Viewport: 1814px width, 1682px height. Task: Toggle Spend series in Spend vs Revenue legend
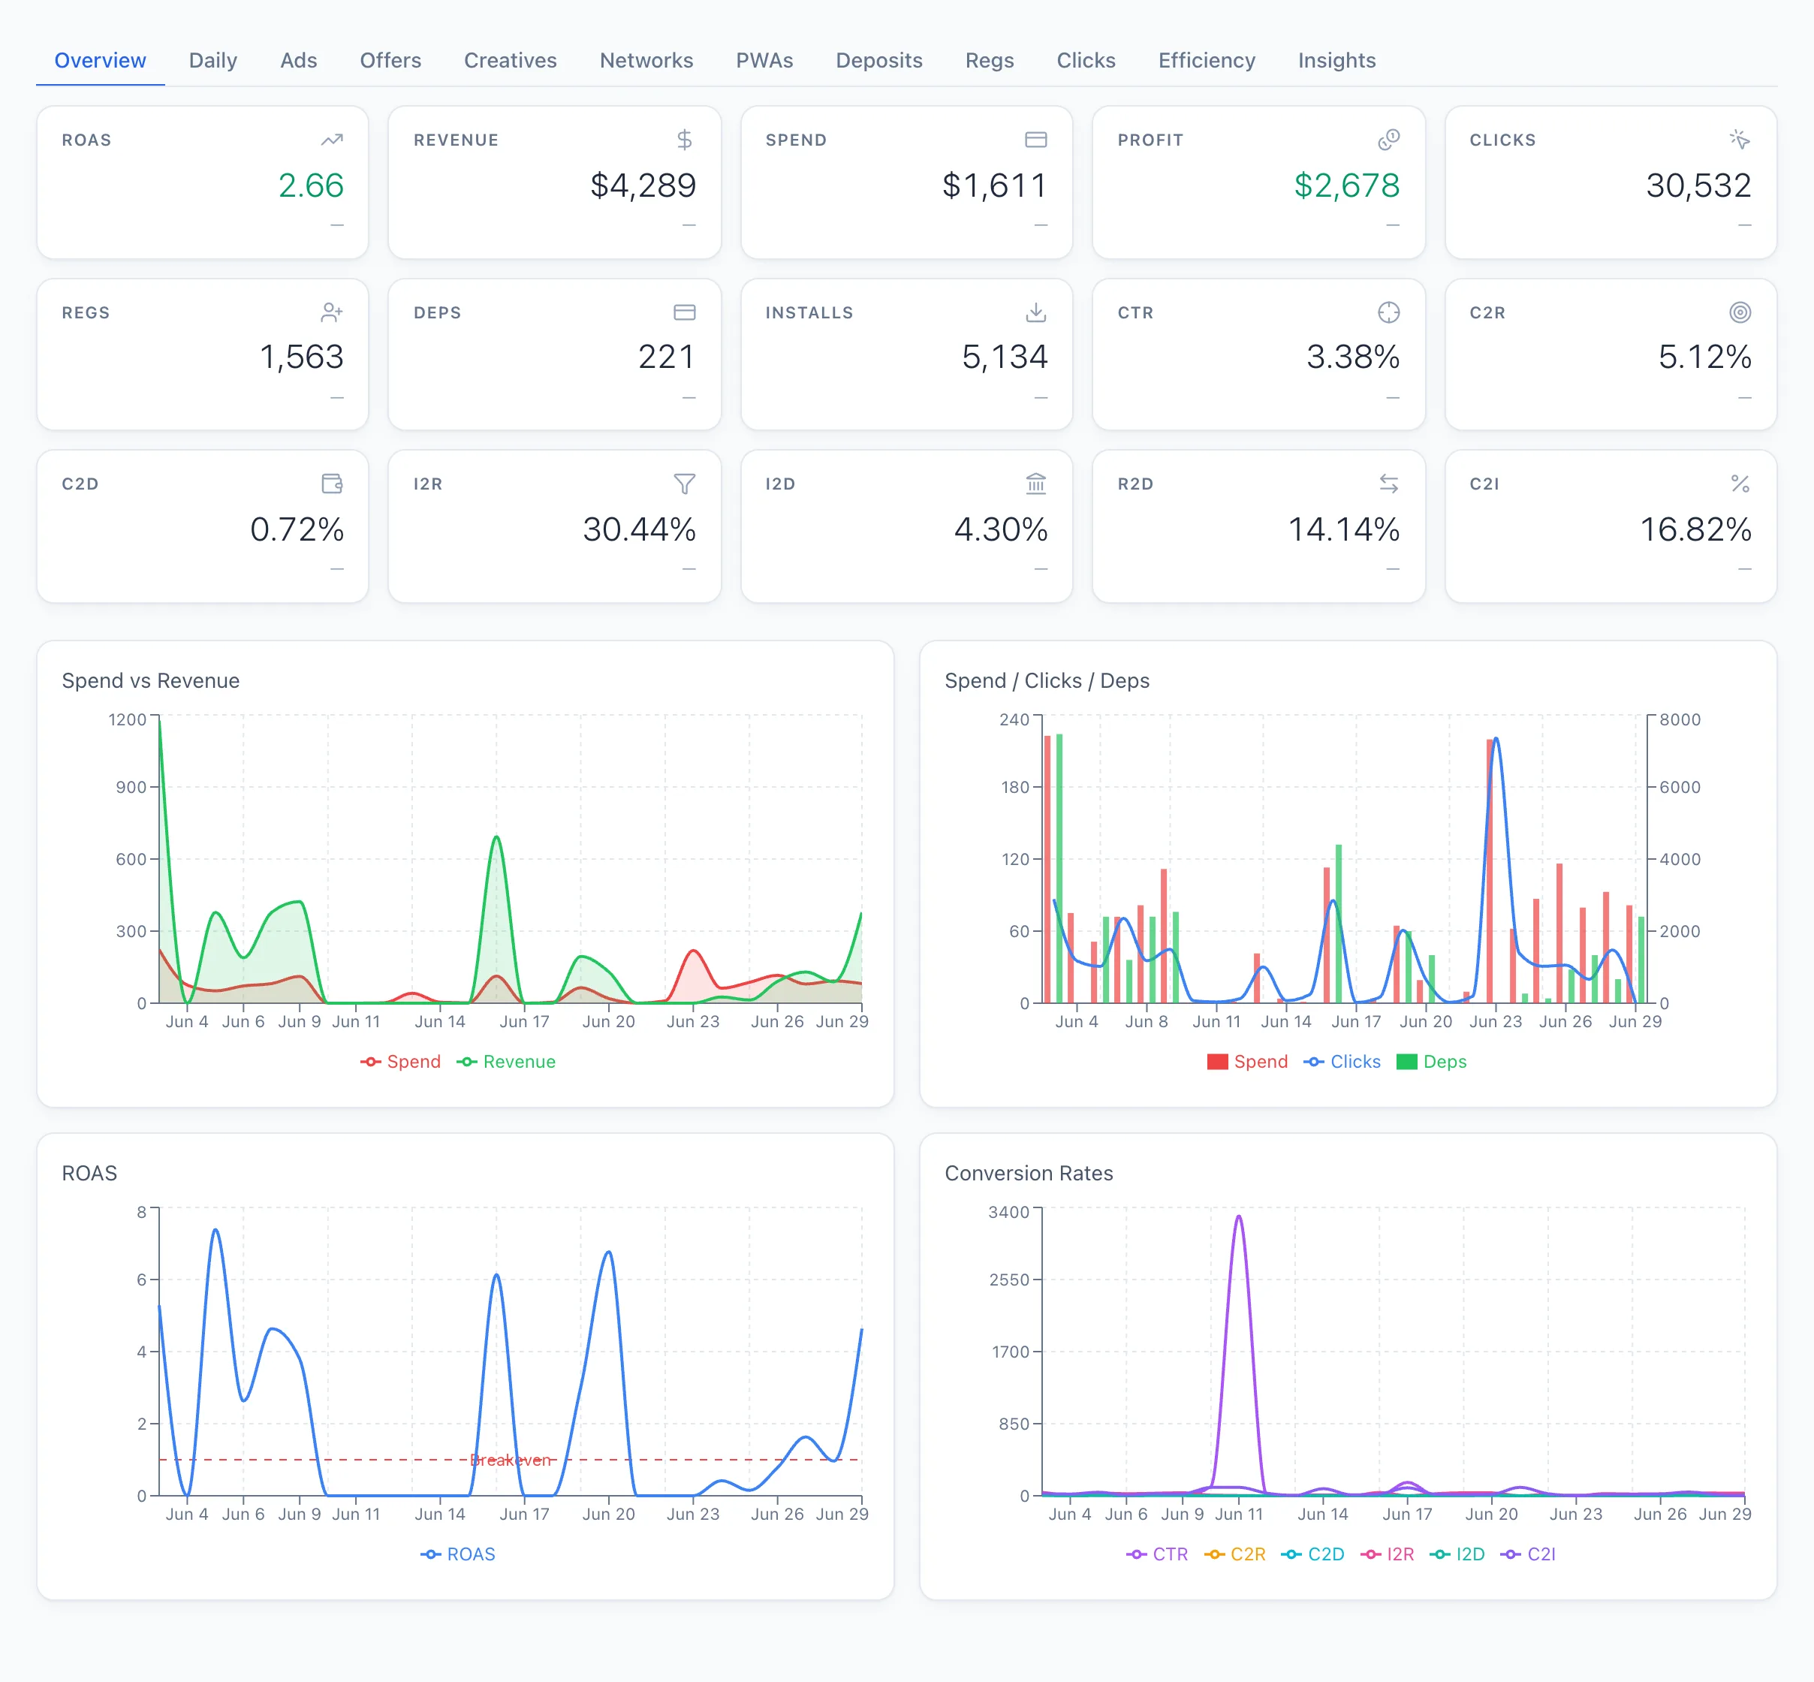tap(400, 1061)
